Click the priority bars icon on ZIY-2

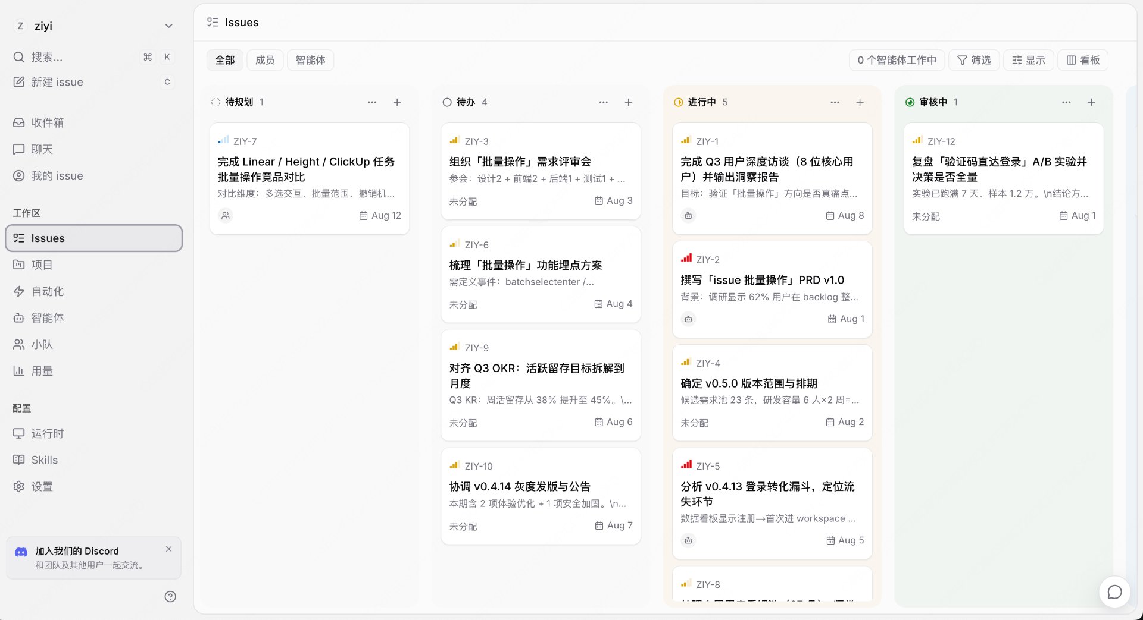[x=686, y=259]
